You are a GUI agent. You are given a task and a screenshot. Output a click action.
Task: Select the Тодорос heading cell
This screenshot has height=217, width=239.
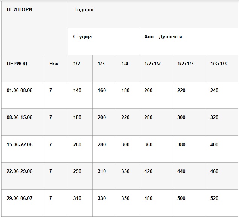pos(85,10)
